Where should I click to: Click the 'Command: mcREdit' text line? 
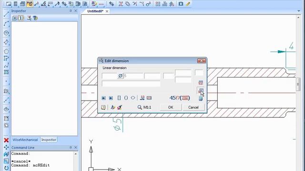30,165
